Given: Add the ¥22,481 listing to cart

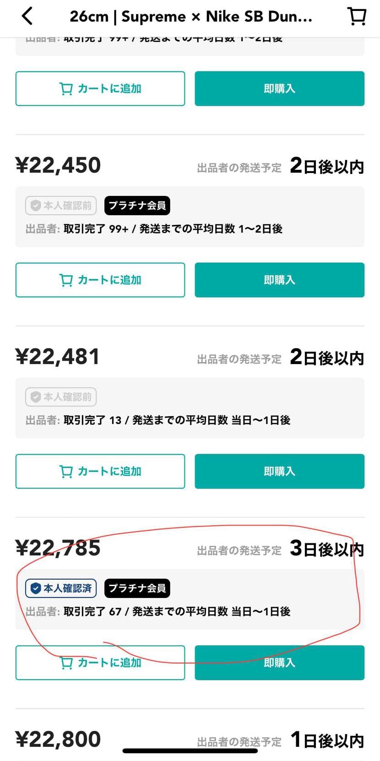Looking at the screenshot, I should pyautogui.click(x=100, y=471).
